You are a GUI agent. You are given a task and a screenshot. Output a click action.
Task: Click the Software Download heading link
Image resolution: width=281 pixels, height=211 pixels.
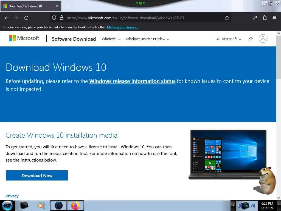(x=74, y=39)
